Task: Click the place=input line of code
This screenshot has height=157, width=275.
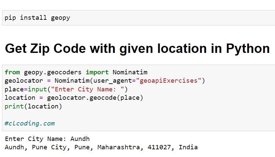Action: pos(66,89)
